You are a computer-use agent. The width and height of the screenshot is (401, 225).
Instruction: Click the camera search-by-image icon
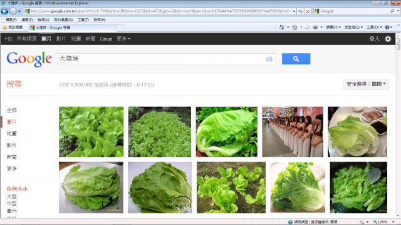pos(269,59)
